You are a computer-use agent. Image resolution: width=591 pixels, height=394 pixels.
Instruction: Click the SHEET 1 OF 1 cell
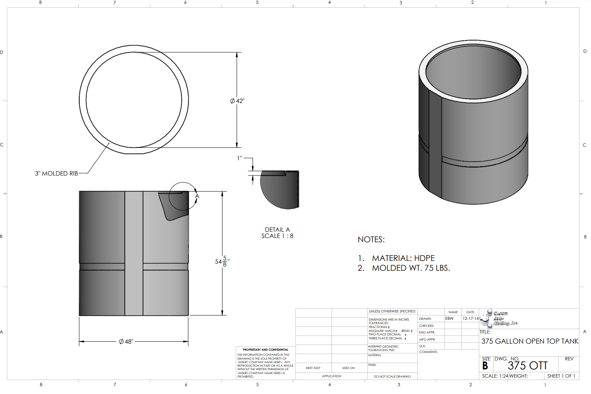(x=561, y=376)
